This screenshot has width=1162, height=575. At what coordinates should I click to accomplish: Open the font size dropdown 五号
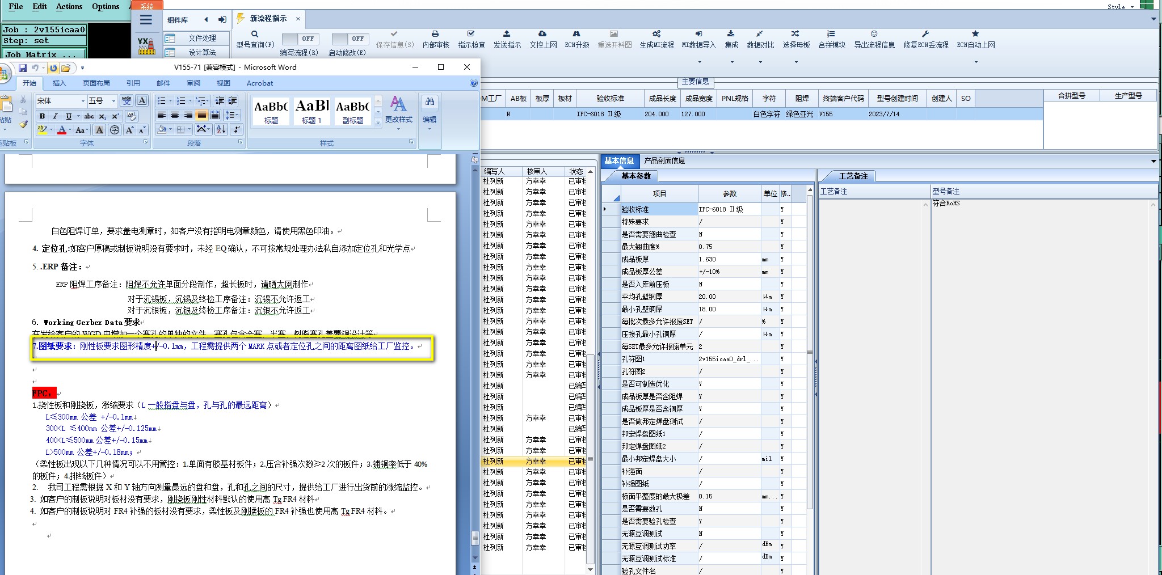(x=113, y=101)
